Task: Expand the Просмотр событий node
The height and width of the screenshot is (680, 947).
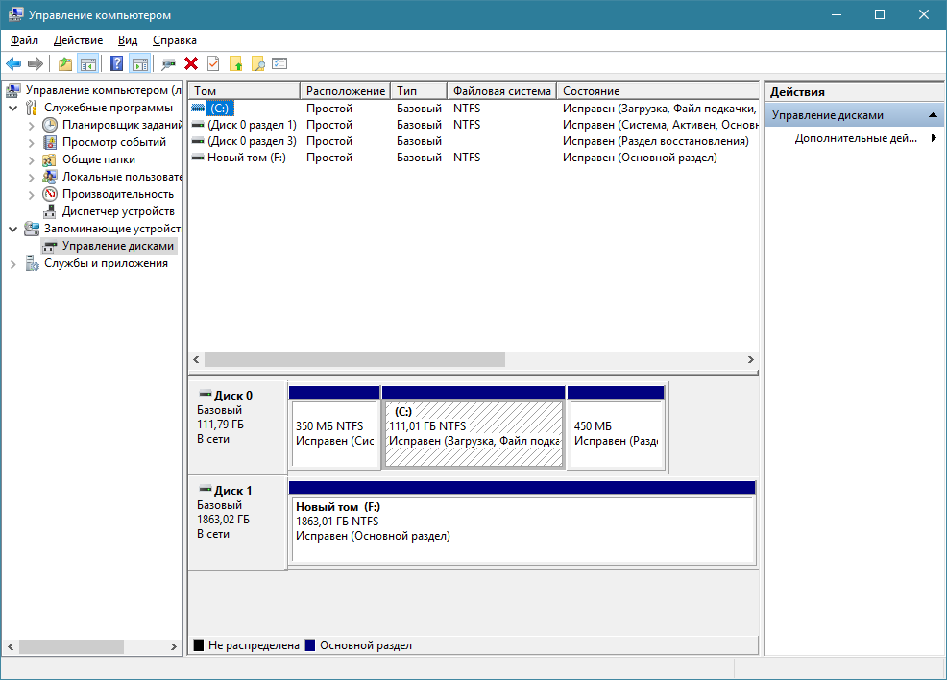Action: pyautogui.click(x=32, y=143)
